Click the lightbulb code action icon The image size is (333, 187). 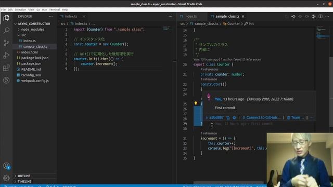click(196, 103)
